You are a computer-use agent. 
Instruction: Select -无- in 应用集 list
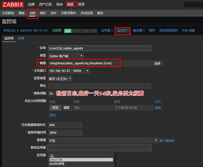(81, 156)
